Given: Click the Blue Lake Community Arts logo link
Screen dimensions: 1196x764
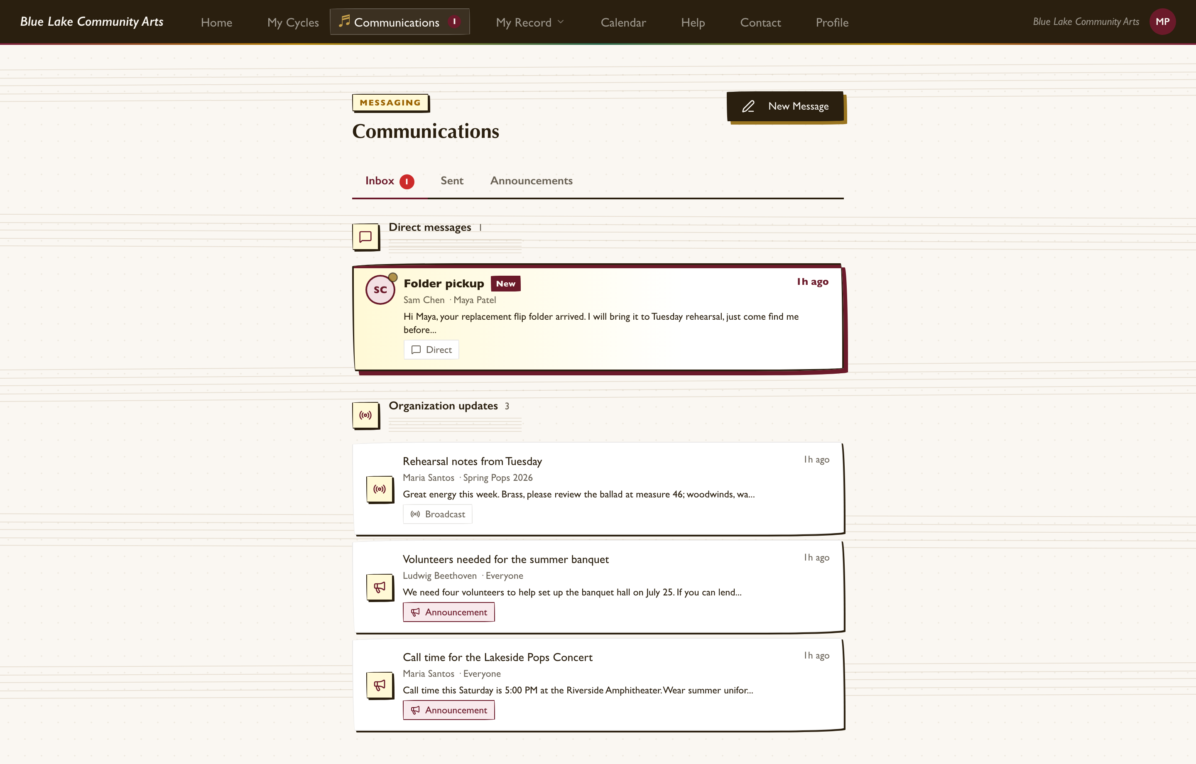Looking at the screenshot, I should point(92,21).
